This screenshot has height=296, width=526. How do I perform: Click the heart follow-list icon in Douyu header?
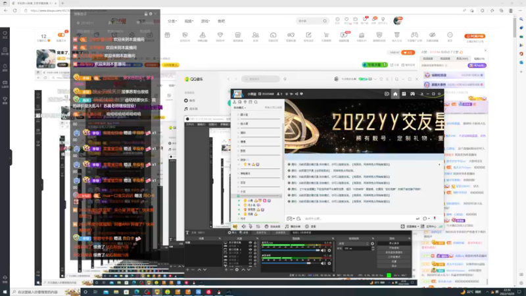point(347,20)
